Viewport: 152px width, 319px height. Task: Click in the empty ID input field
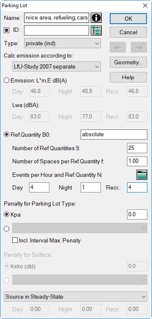pos(57,30)
